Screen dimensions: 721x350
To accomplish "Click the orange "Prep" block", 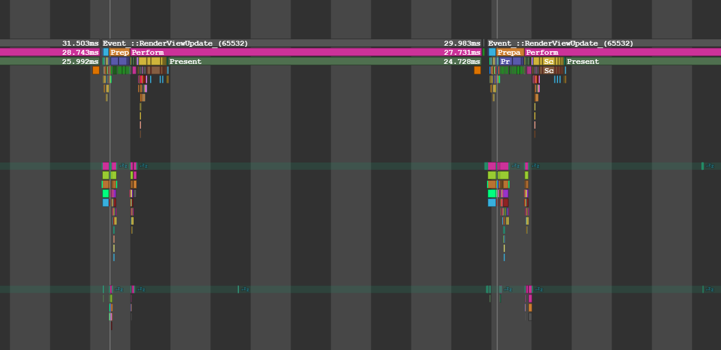I will pos(120,52).
